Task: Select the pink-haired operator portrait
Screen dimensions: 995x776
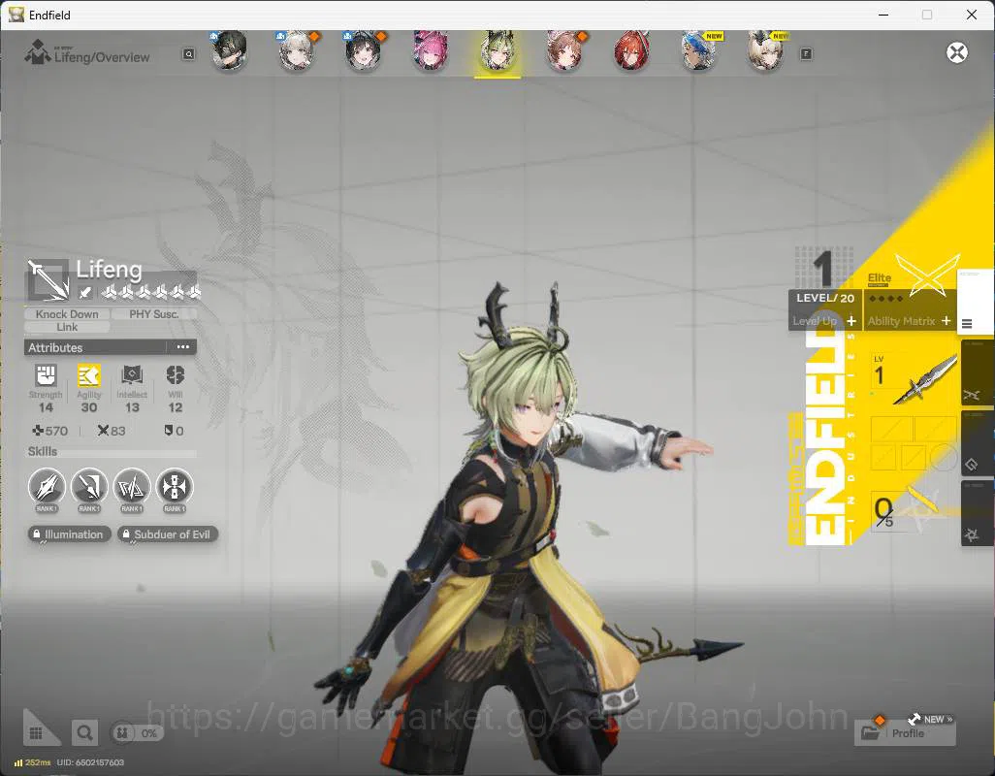Action: tap(431, 50)
